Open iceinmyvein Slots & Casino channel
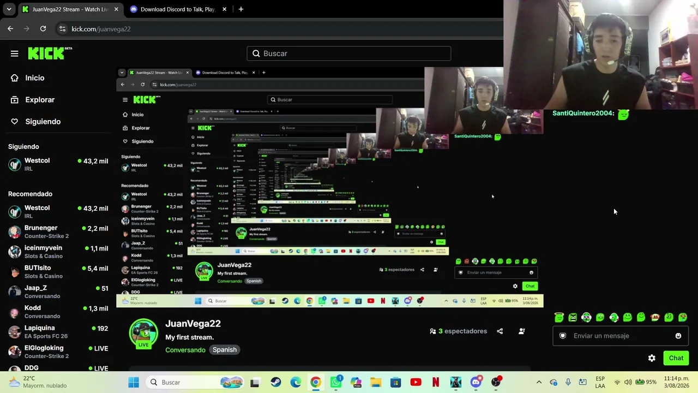Image resolution: width=698 pixels, height=393 pixels. point(58,252)
